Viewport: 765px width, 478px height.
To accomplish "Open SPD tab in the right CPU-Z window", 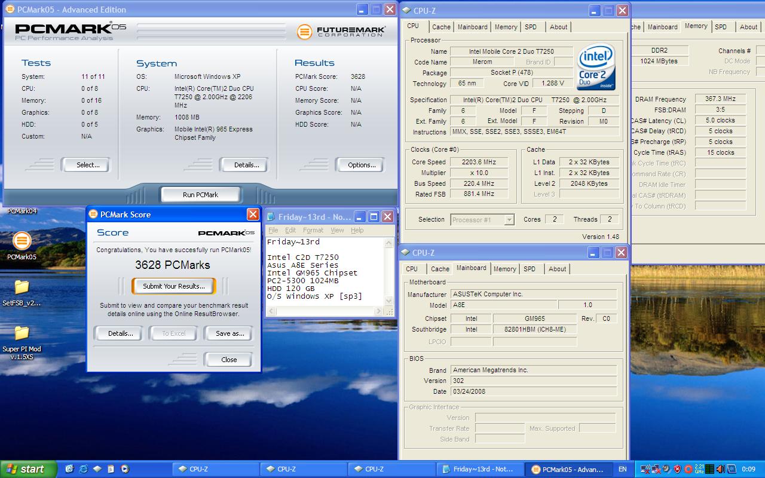I will pos(721,27).
